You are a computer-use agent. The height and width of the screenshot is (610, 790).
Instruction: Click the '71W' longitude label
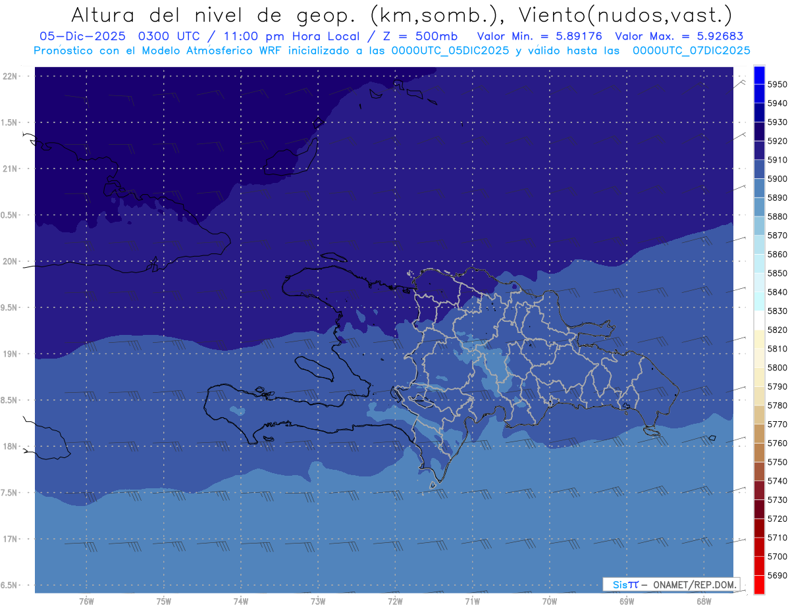click(x=472, y=601)
